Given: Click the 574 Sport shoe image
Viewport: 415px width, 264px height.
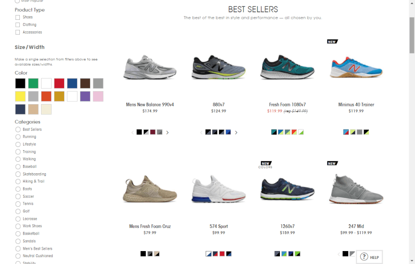Looking at the screenshot, I should pyautogui.click(x=219, y=189).
